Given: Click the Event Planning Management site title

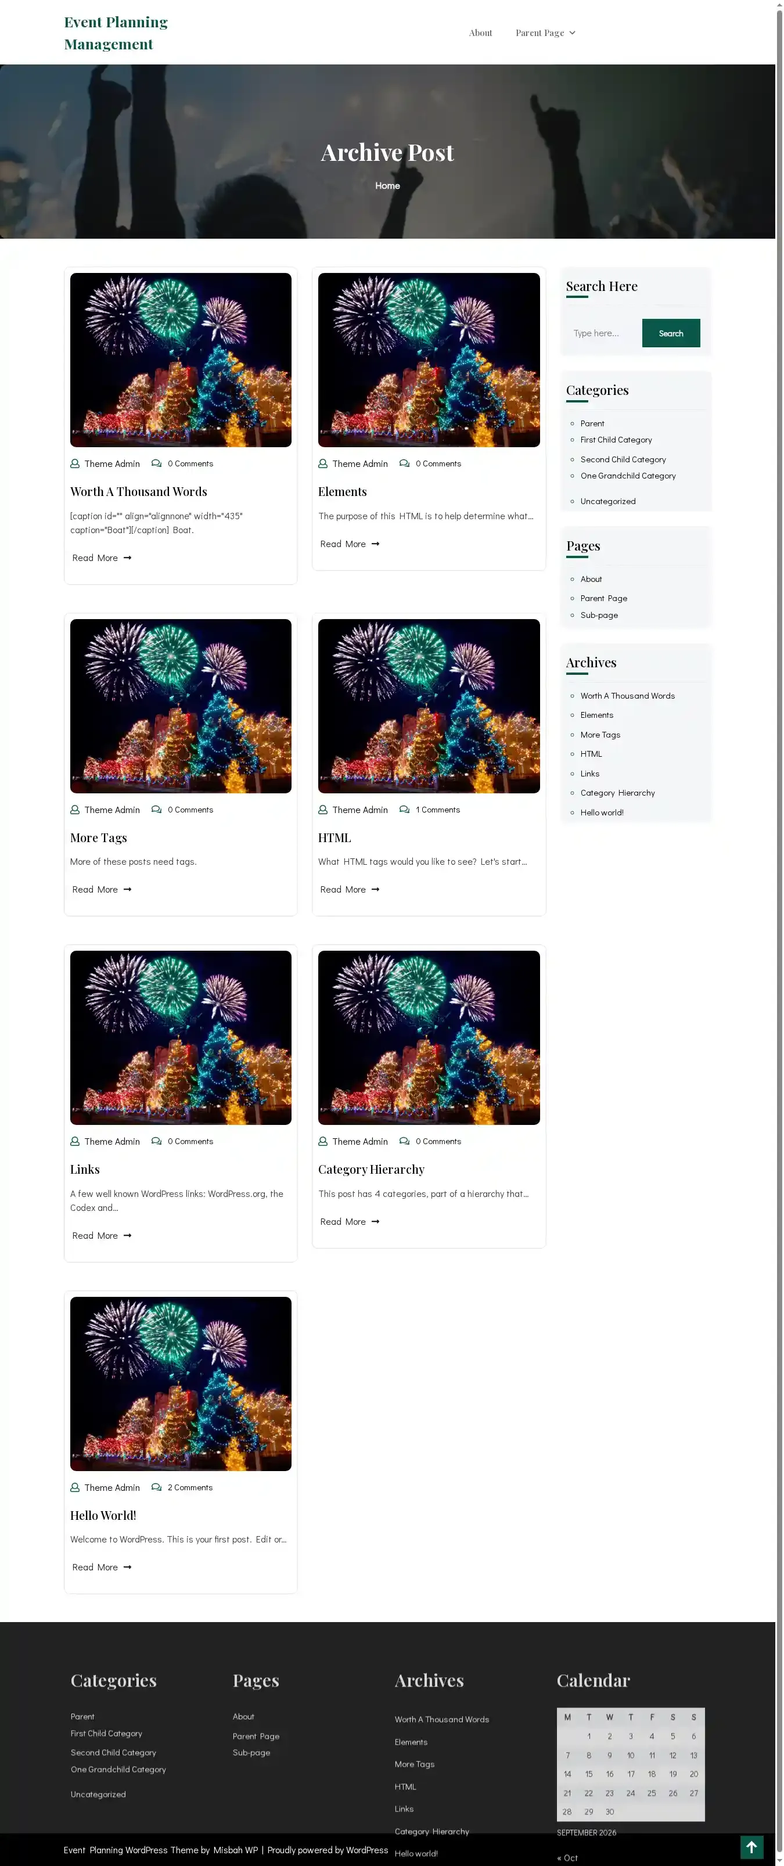Looking at the screenshot, I should pos(116,33).
